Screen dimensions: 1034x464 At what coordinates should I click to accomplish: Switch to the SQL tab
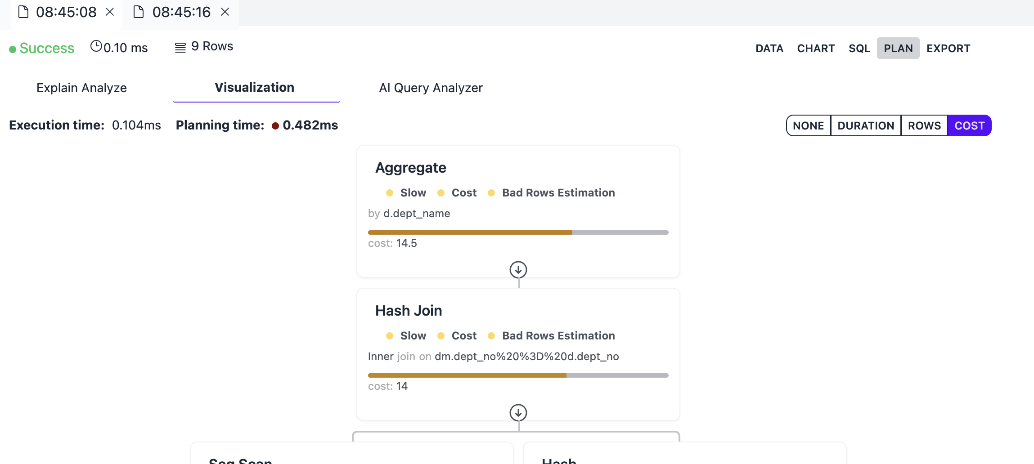(859, 48)
